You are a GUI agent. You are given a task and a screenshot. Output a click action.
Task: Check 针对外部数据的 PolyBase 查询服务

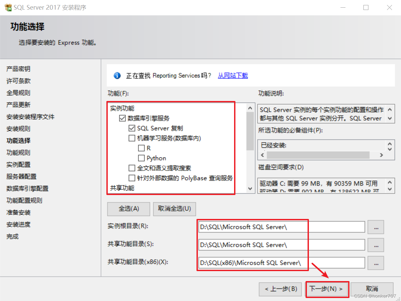tap(132, 178)
